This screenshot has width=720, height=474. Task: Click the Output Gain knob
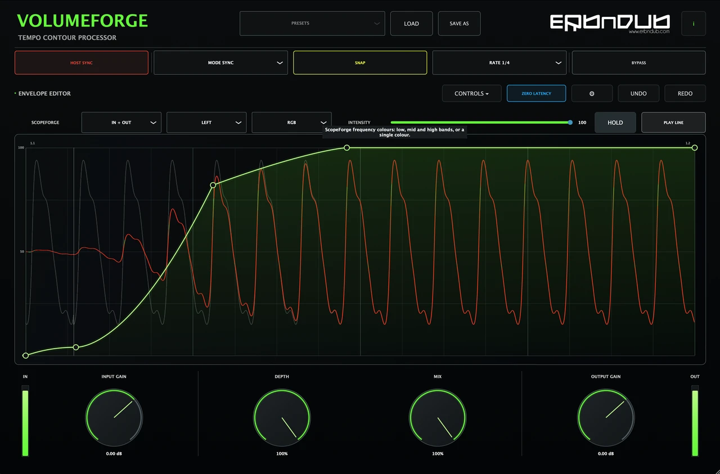[606, 418]
